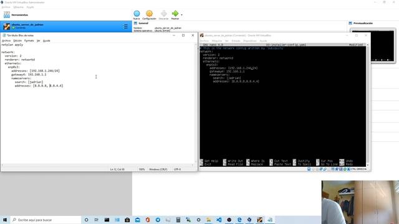
Task: Open the Máquina menu in the VM window
Action: [217, 41]
